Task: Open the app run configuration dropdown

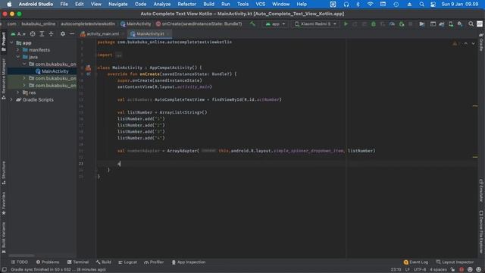Action: [275, 24]
